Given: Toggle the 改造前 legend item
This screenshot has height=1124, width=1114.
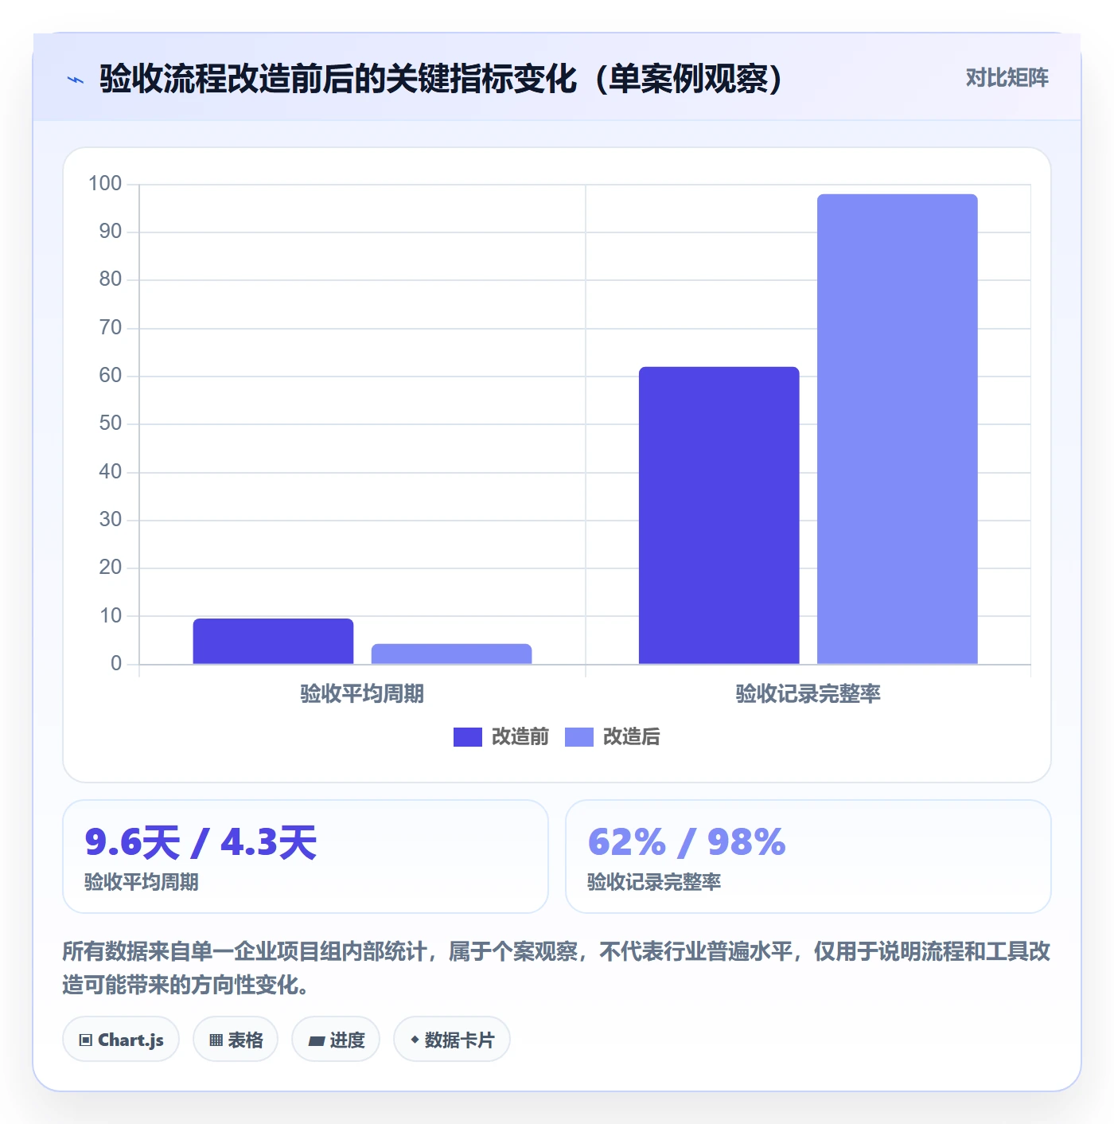Looking at the screenshot, I should pyautogui.click(x=501, y=737).
